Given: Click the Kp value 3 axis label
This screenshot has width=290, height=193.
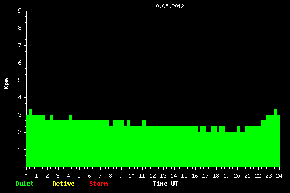Looking at the screenshot, I should pyautogui.click(x=20, y=115).
